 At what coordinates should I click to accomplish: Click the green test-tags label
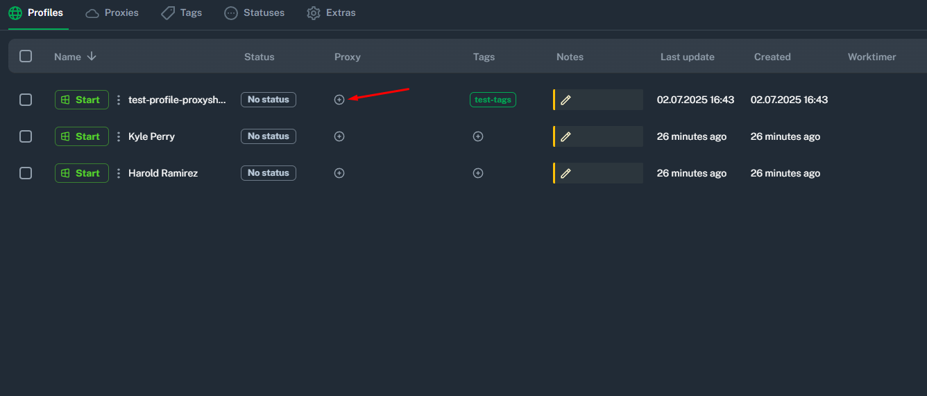coord(493,100)
